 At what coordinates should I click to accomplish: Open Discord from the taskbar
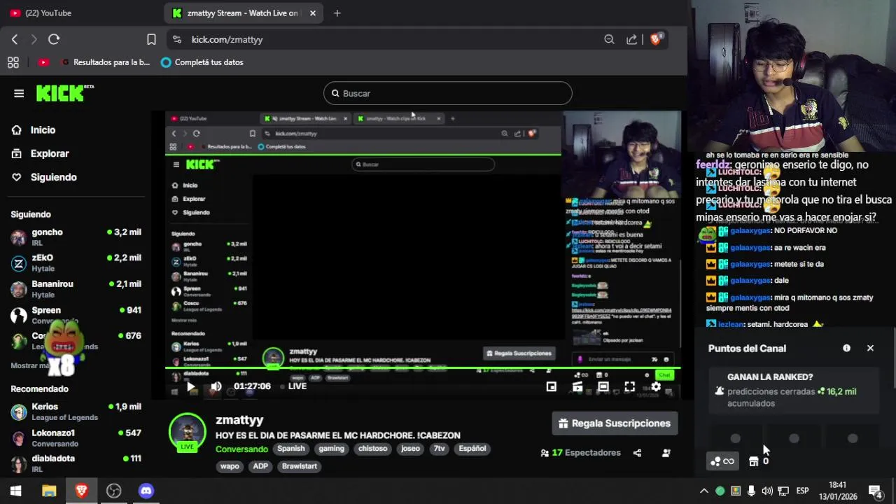pos(146,491)
